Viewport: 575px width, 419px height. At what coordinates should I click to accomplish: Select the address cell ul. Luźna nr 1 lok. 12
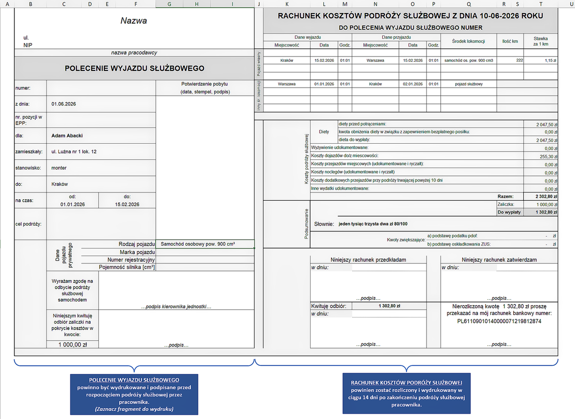point(101,152)
